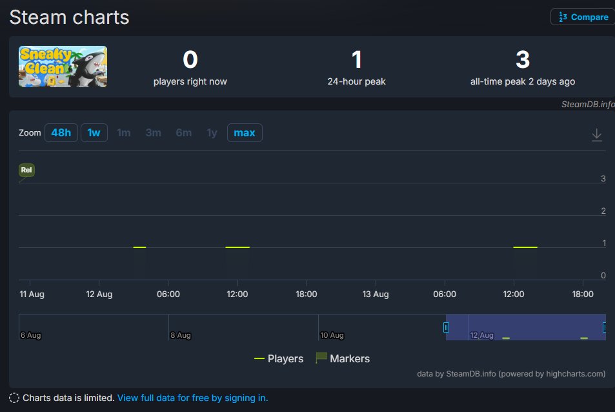The width and height of the screenshot is (615, 412).
Task: Click the '8 Aug' navigator label
Action: [181, 335]
